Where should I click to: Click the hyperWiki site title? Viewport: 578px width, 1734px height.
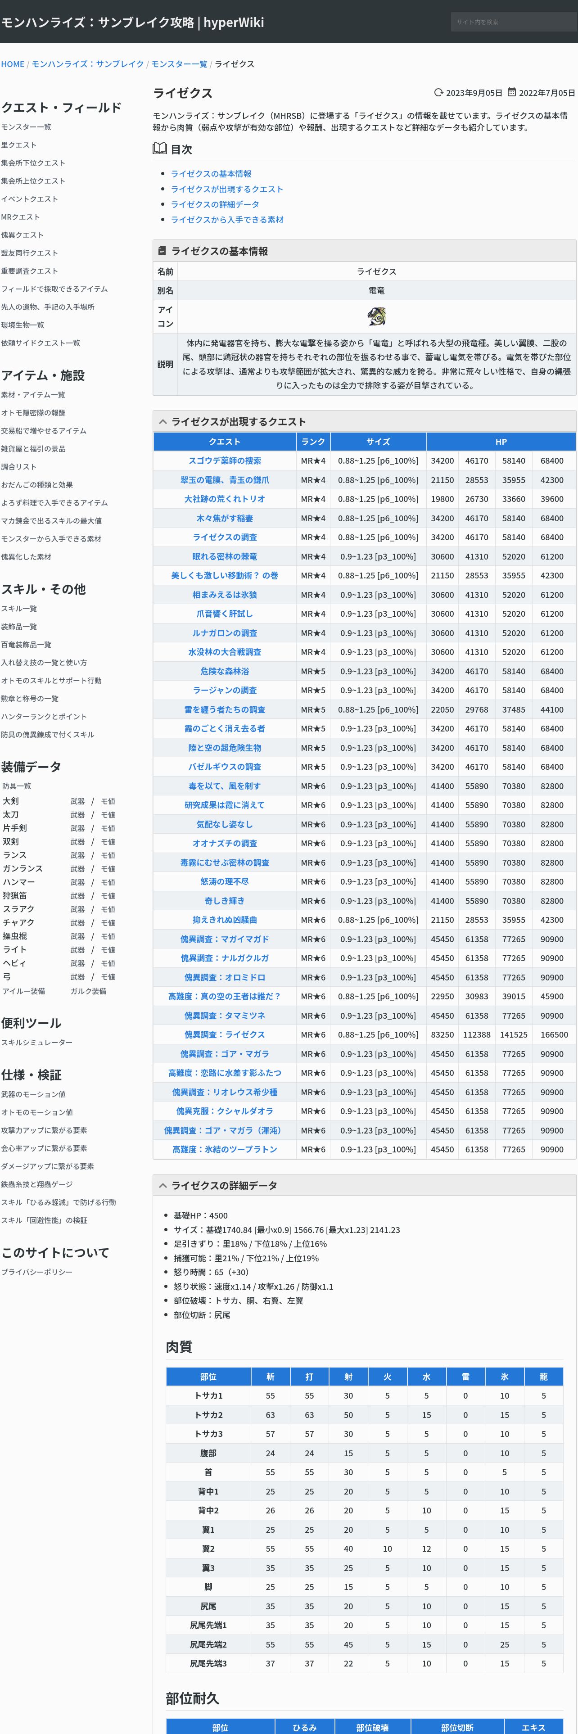pyautogui.click(x=132, y=22)
